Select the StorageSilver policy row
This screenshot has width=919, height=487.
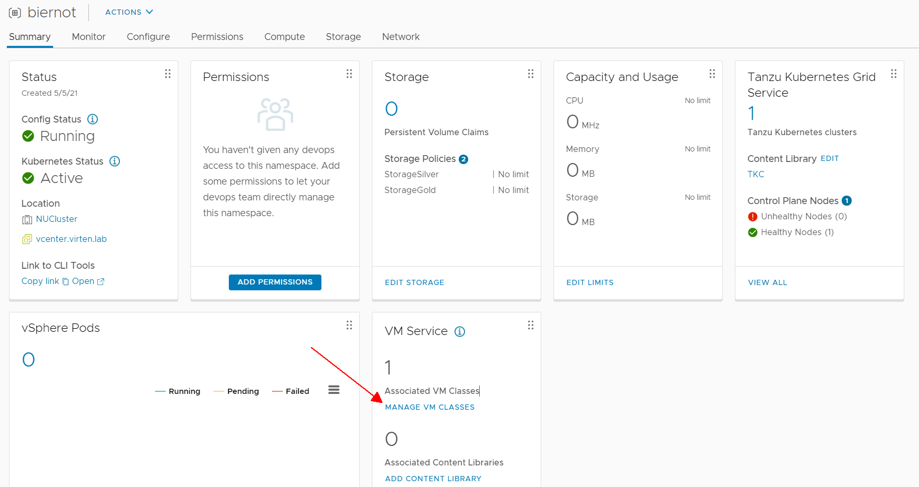[457, 174]
